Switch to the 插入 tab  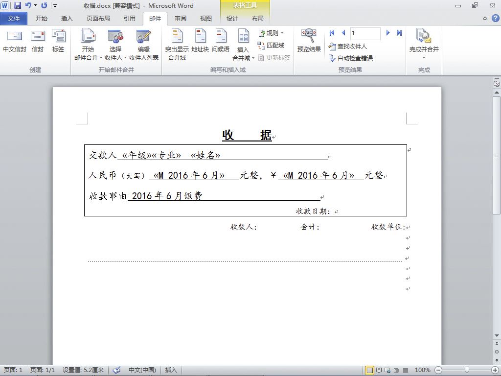click(67, 19)
